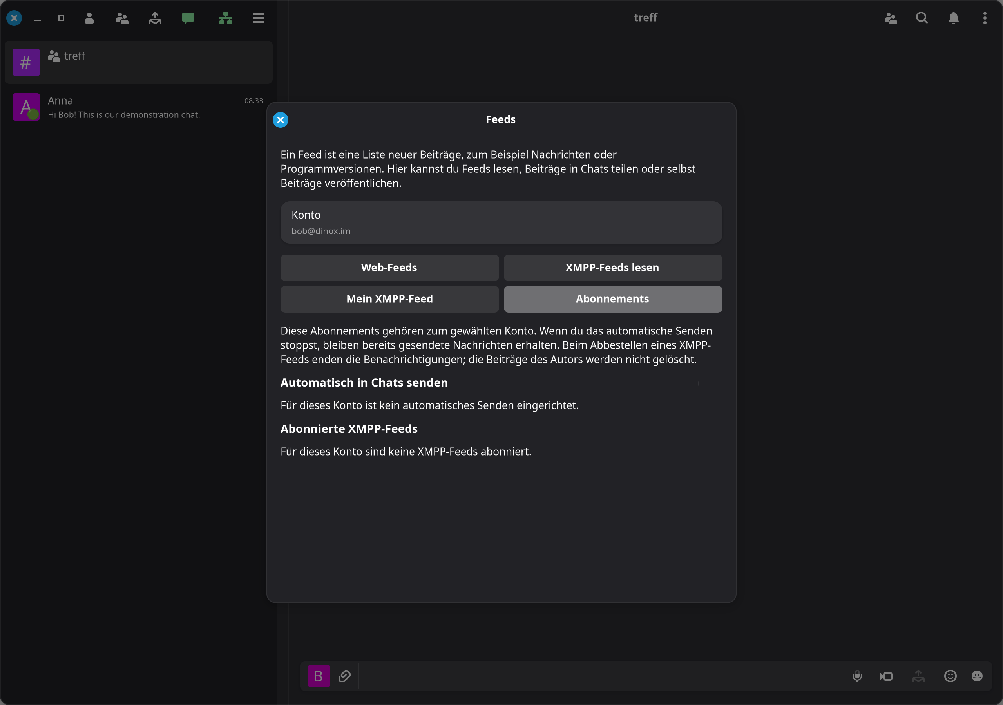Close the Feeds dialog
This screenshot has height=705, width=1003.
tap(280, 120)
